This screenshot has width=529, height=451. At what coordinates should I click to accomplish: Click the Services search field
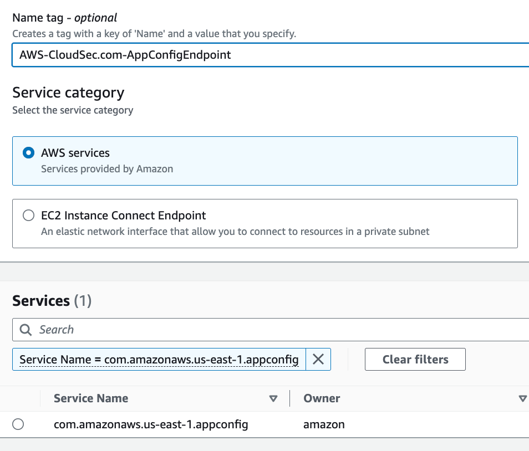pyautogui.click(x=270, y=330)
